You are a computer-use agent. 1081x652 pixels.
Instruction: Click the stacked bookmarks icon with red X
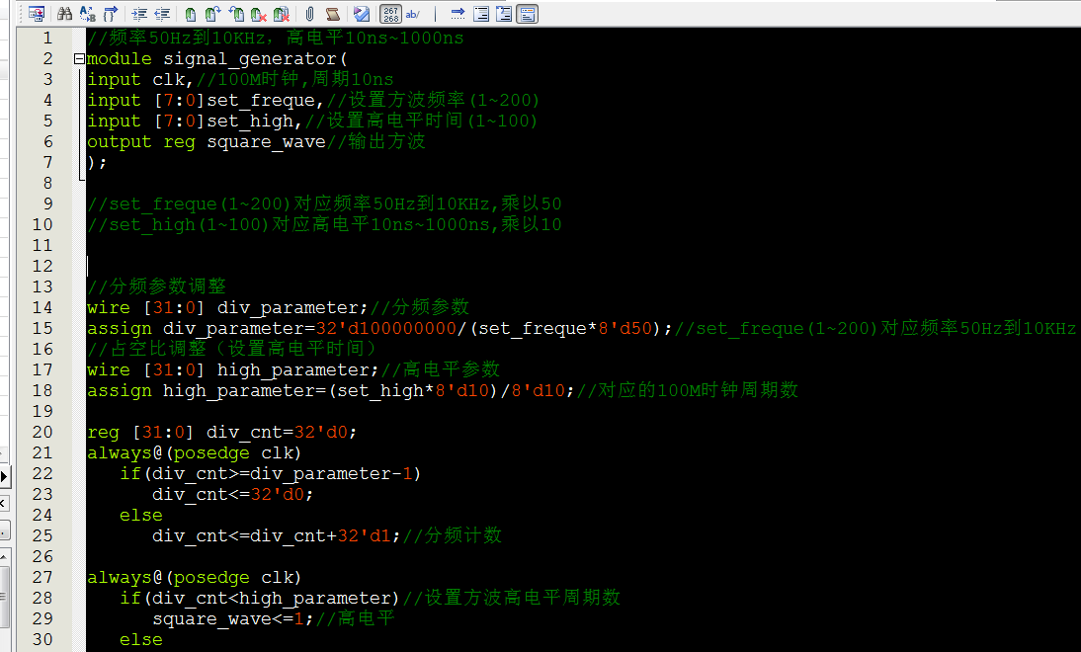click(x=282, y=13)
